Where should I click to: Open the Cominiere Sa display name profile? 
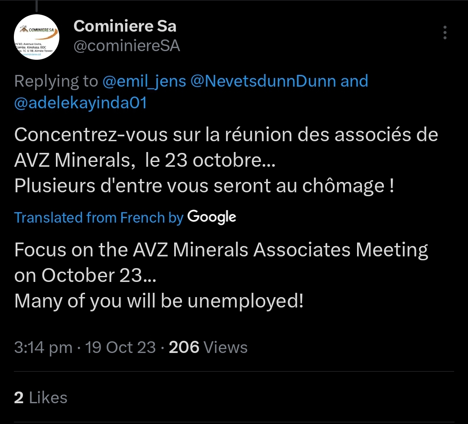point(125,26)
